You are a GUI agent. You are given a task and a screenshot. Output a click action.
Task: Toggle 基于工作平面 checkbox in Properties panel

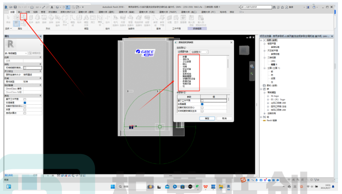[25, 99]
